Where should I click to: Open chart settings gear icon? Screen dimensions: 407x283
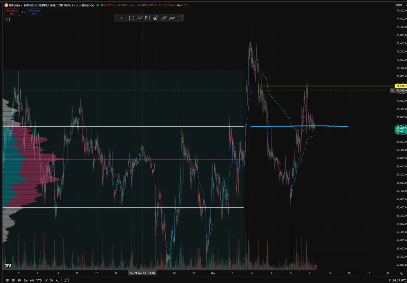401,272
